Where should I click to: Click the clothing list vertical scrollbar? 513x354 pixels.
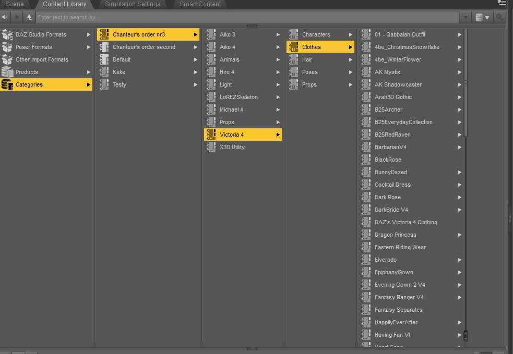(x=466, y=83)
